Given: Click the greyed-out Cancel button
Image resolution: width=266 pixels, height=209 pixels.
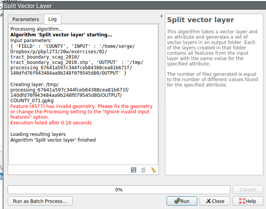Looking at the screenshot, I should (248, 190).
